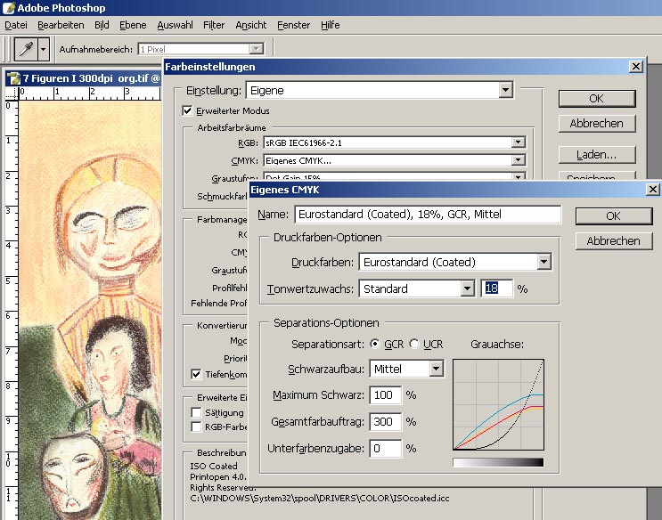Open the Ansicht menu

coord(250,25)
